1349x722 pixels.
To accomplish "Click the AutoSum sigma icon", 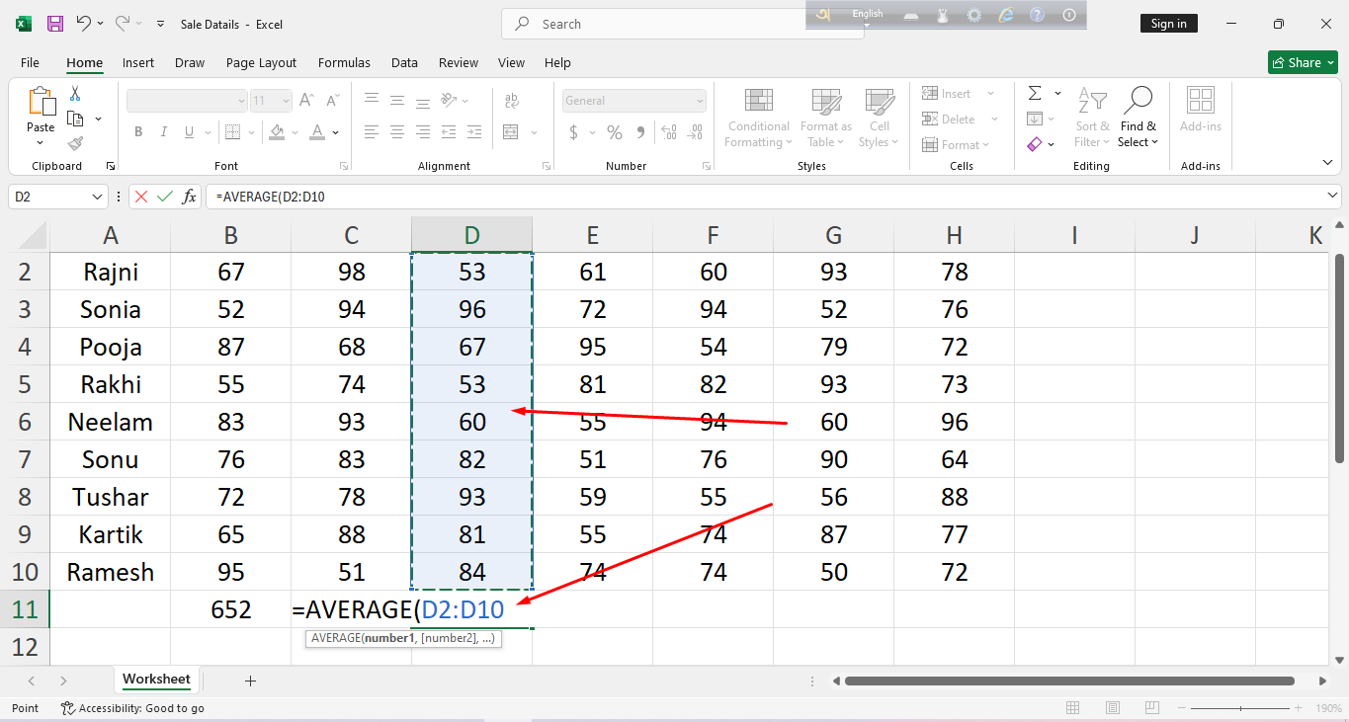I will click(x=1035, y=94).
